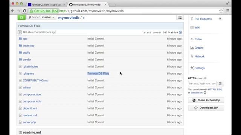This screenshot has height=135, width=241.
Task: Open server.php file
Action: point(29,122)
